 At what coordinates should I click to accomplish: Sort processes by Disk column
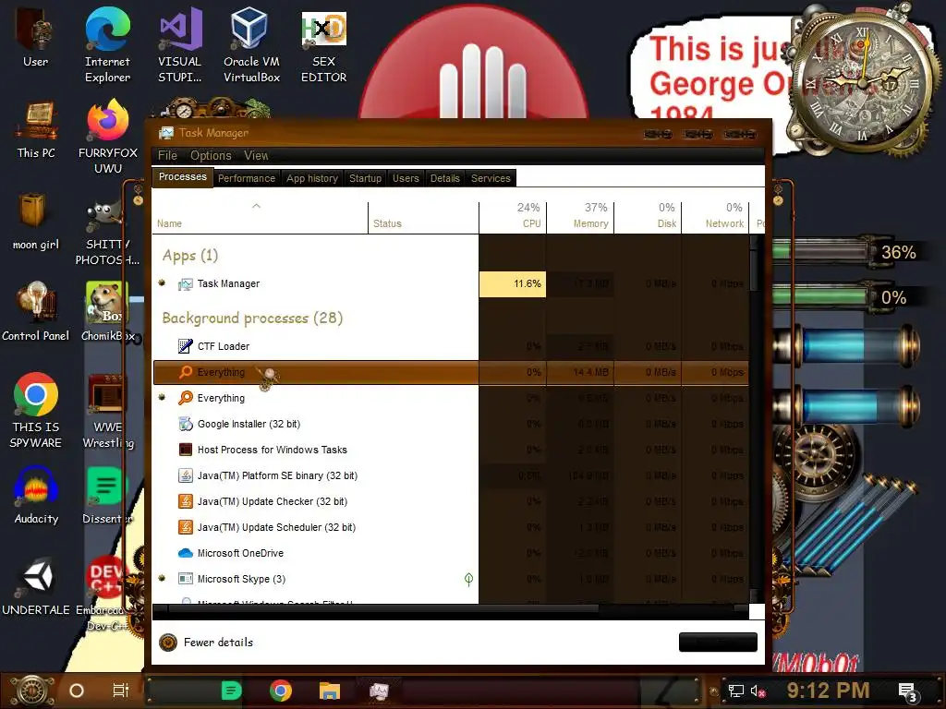coord(648,216)
